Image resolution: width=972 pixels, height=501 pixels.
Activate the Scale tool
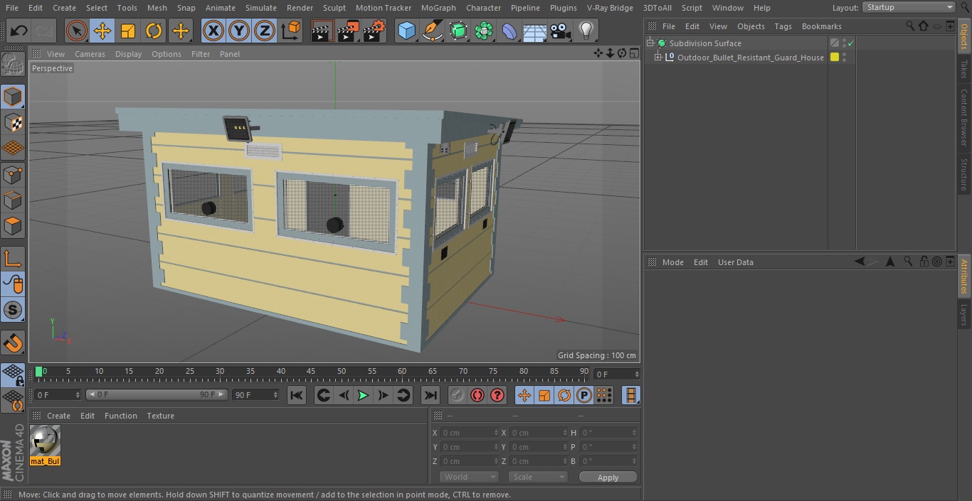[x=128, y=31]
